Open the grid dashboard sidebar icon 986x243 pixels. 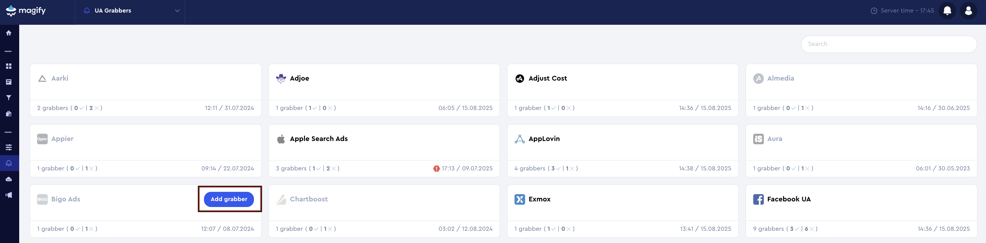(9, 66)
